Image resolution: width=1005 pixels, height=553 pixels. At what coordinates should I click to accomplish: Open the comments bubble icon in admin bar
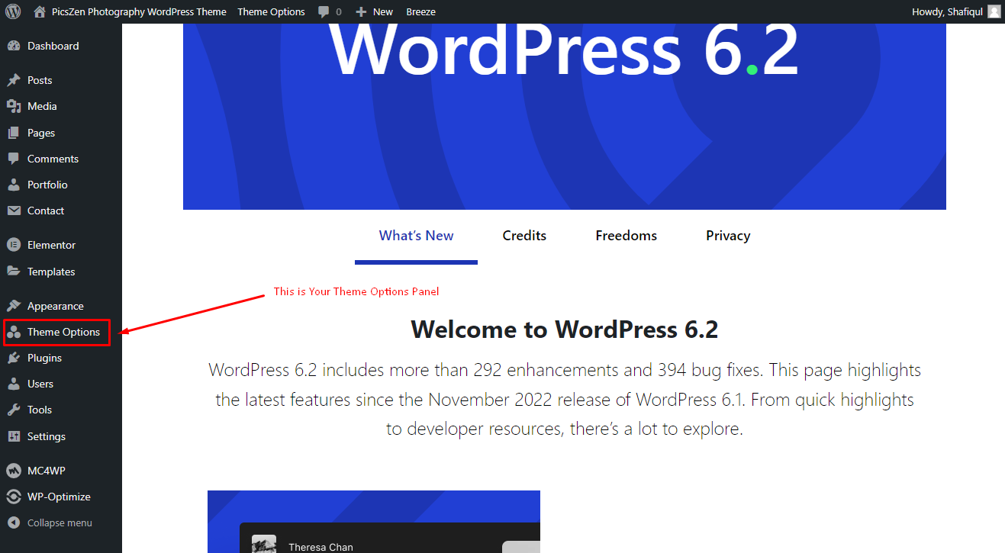pyautogui.click(x=324, y=12)
